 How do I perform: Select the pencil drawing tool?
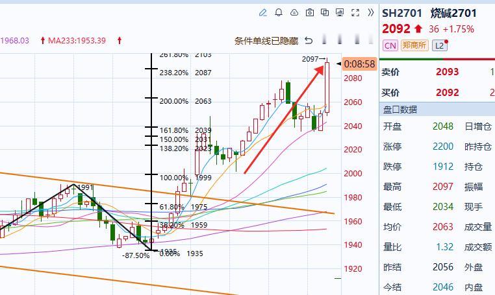[262, 12]
